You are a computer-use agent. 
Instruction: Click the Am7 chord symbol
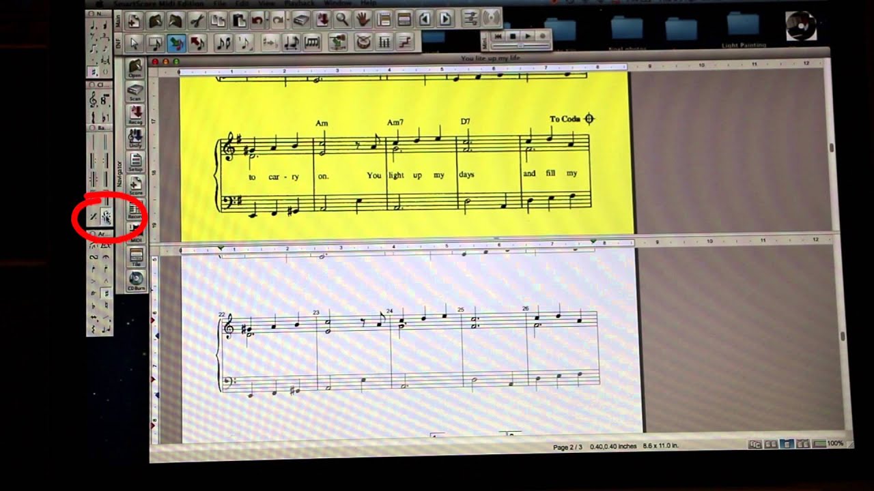[x=395, y=122]
